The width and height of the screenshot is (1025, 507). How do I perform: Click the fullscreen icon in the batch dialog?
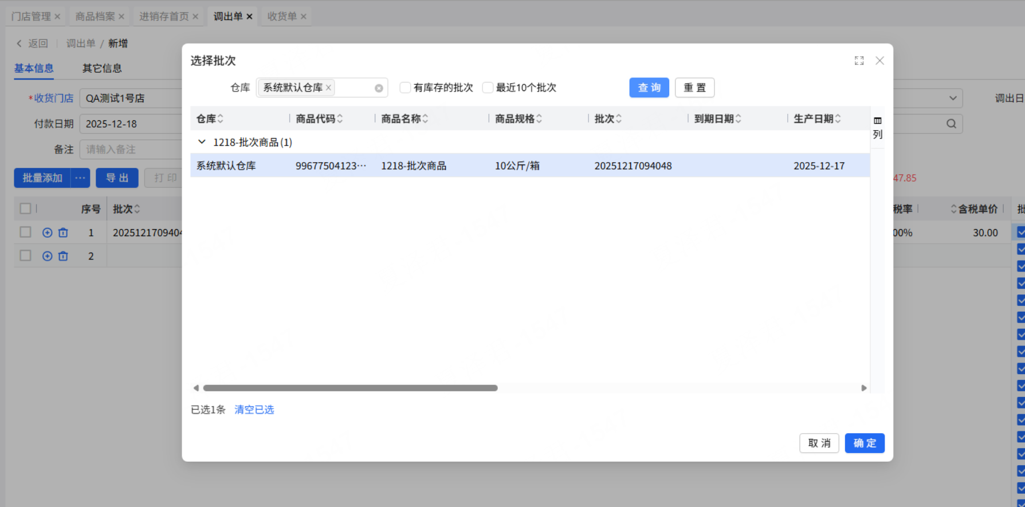point(859,61)
